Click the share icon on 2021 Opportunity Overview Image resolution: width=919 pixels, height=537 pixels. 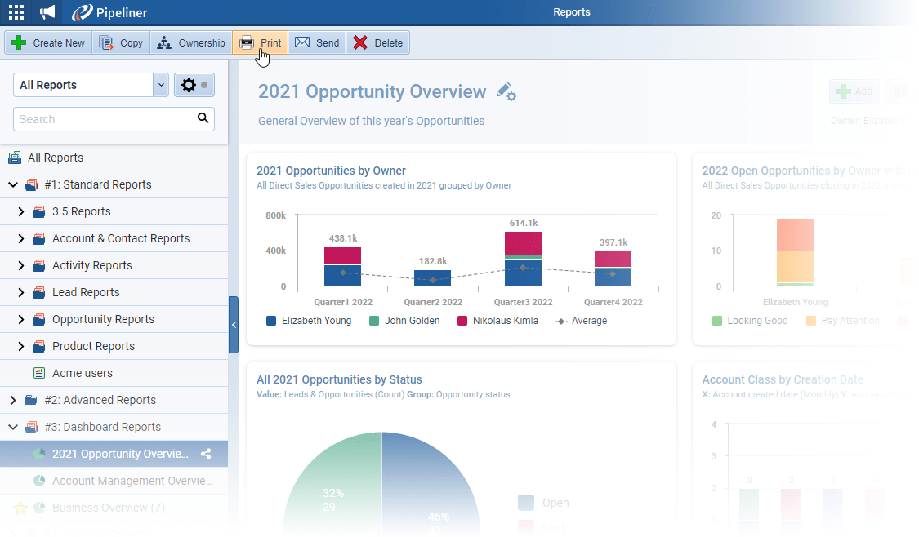coord(206,454)
